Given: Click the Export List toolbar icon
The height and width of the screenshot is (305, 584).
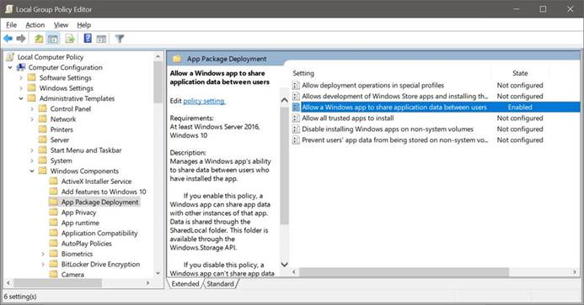Looking at the screenshot, I should coord(70,39).
